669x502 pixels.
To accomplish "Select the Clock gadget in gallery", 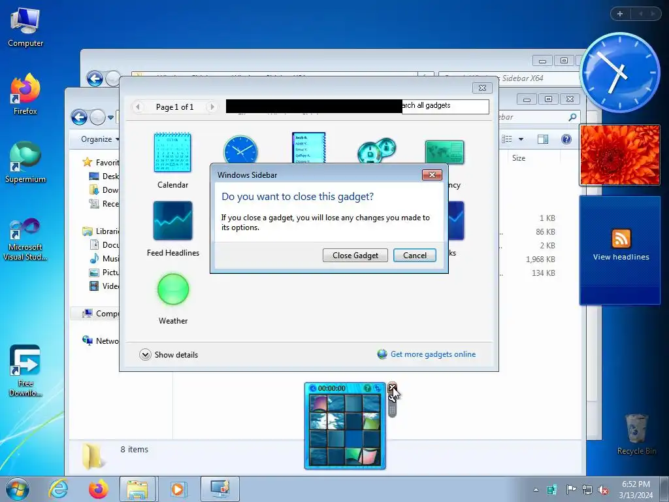I will [x=240, y=150].
